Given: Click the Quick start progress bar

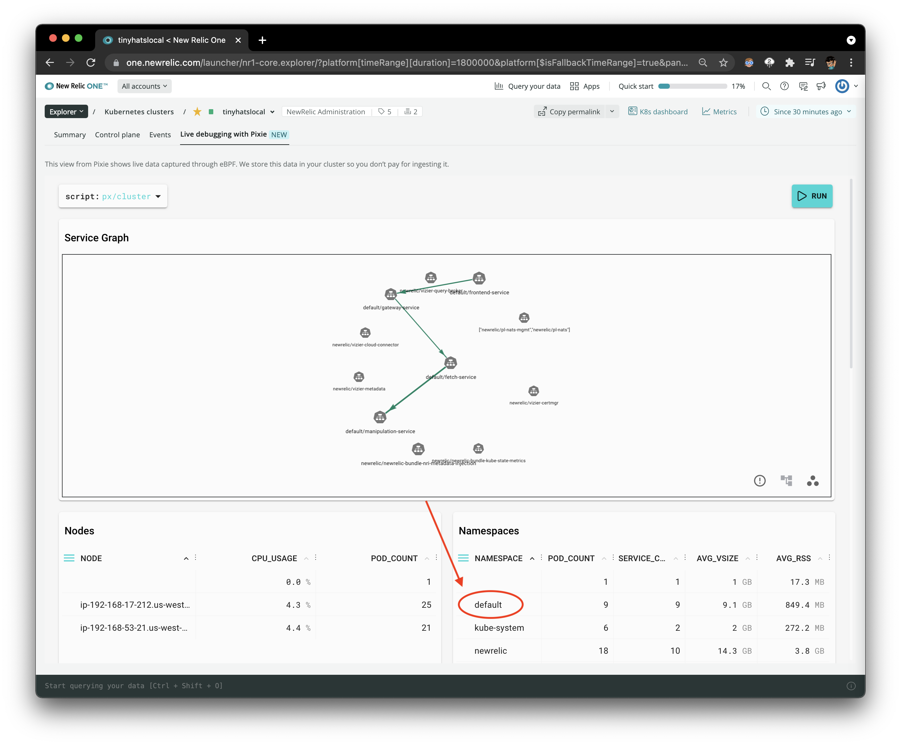Looking at the screenshot, I should pos(692,86).
